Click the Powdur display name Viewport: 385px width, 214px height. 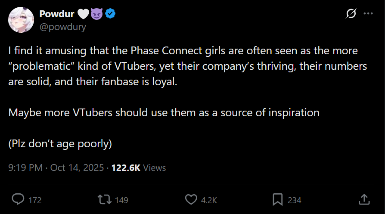(x=57, y=14)
